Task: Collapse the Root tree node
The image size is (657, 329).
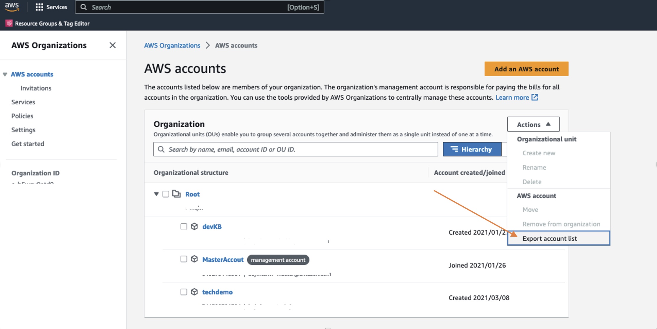Action: (156, 194)
